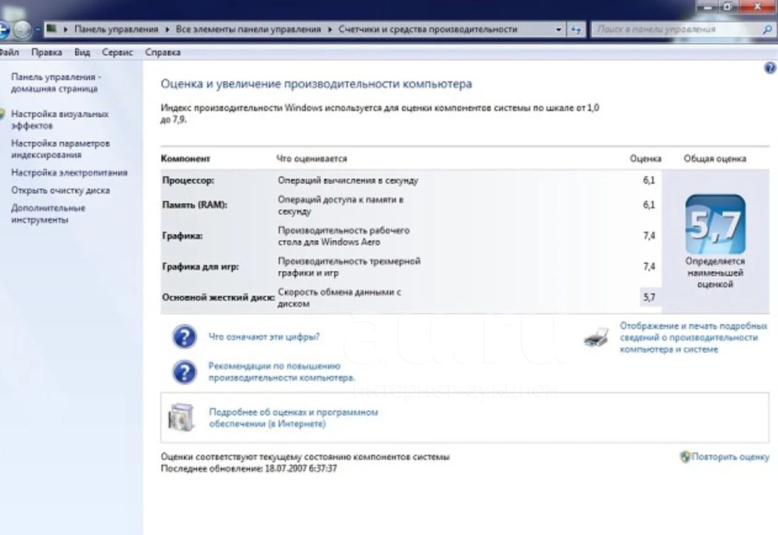Image resolution: width=778 pixels, height=535 pixels.
Task: Click the page heading 'Оценка и увеличение производительности'
Action: click(x=316, y=84)
